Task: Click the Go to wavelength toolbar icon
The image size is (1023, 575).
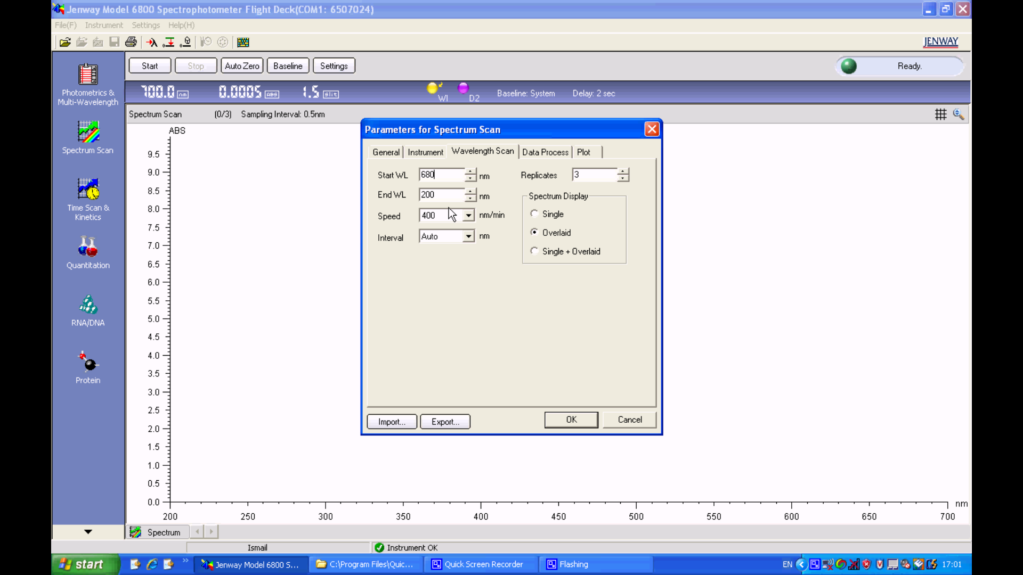Action: [152, 42]
